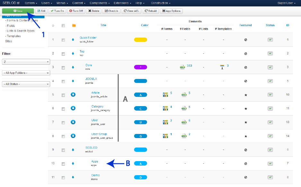Open the Menus menu
This screenshot has width=301, height=187.
62,3
